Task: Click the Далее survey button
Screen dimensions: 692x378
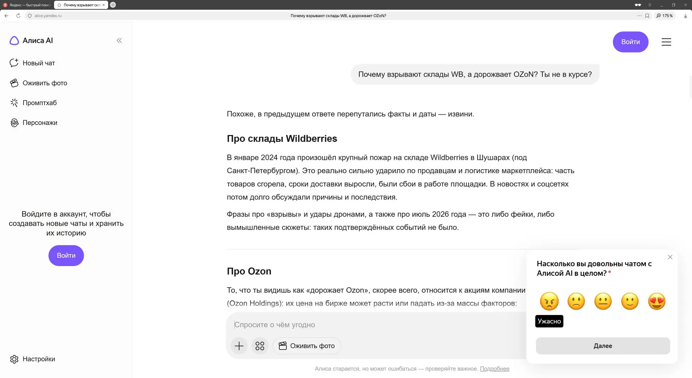Action: coord(603,346)
